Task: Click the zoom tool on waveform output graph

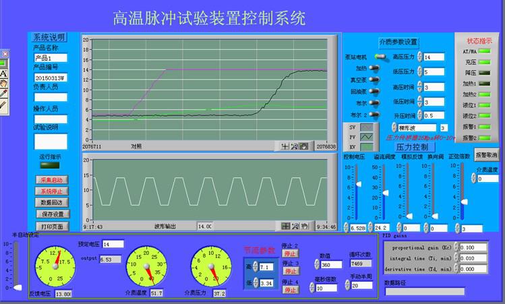Action: click(295, 226)
